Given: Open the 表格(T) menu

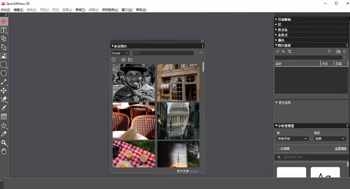Looking at the screenshot, I should coord(80,10).
